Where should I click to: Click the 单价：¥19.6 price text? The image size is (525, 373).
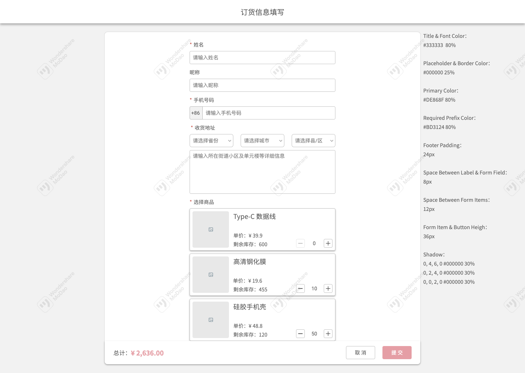click(x=248, y=281)
